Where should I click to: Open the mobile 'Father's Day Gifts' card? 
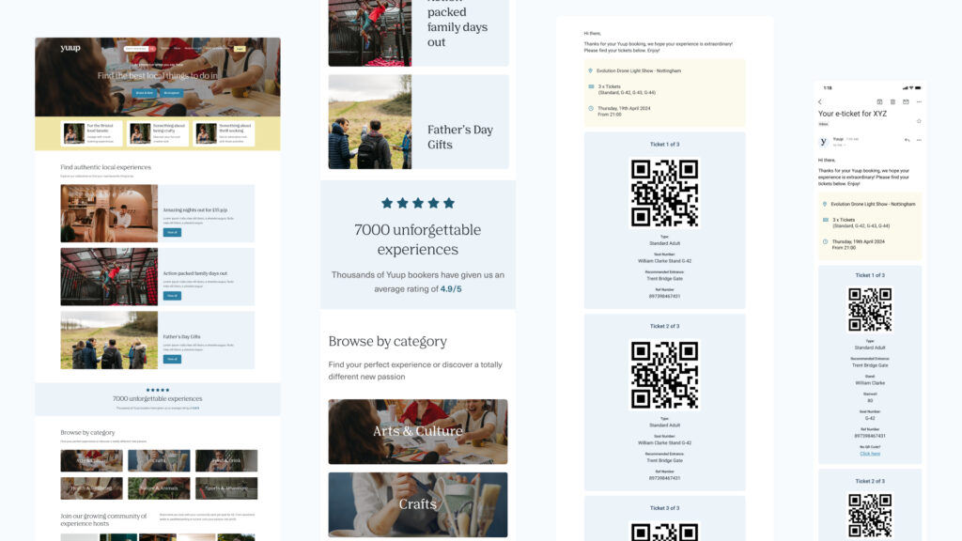point(418,122)
